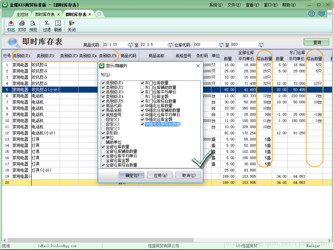This screenshot has width=334, height=250.
Task: Click the 仓库代码 end input 003
Action: click(245, 45)
